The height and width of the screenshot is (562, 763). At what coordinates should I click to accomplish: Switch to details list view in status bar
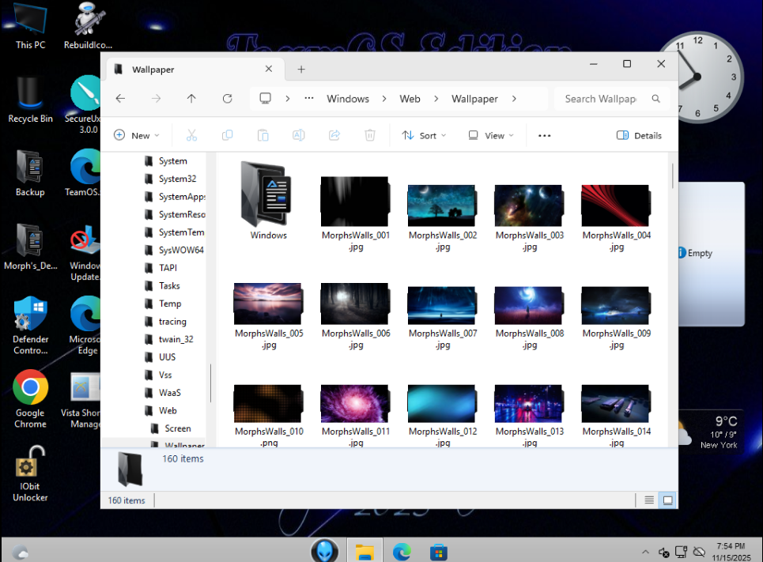(649, 500)
